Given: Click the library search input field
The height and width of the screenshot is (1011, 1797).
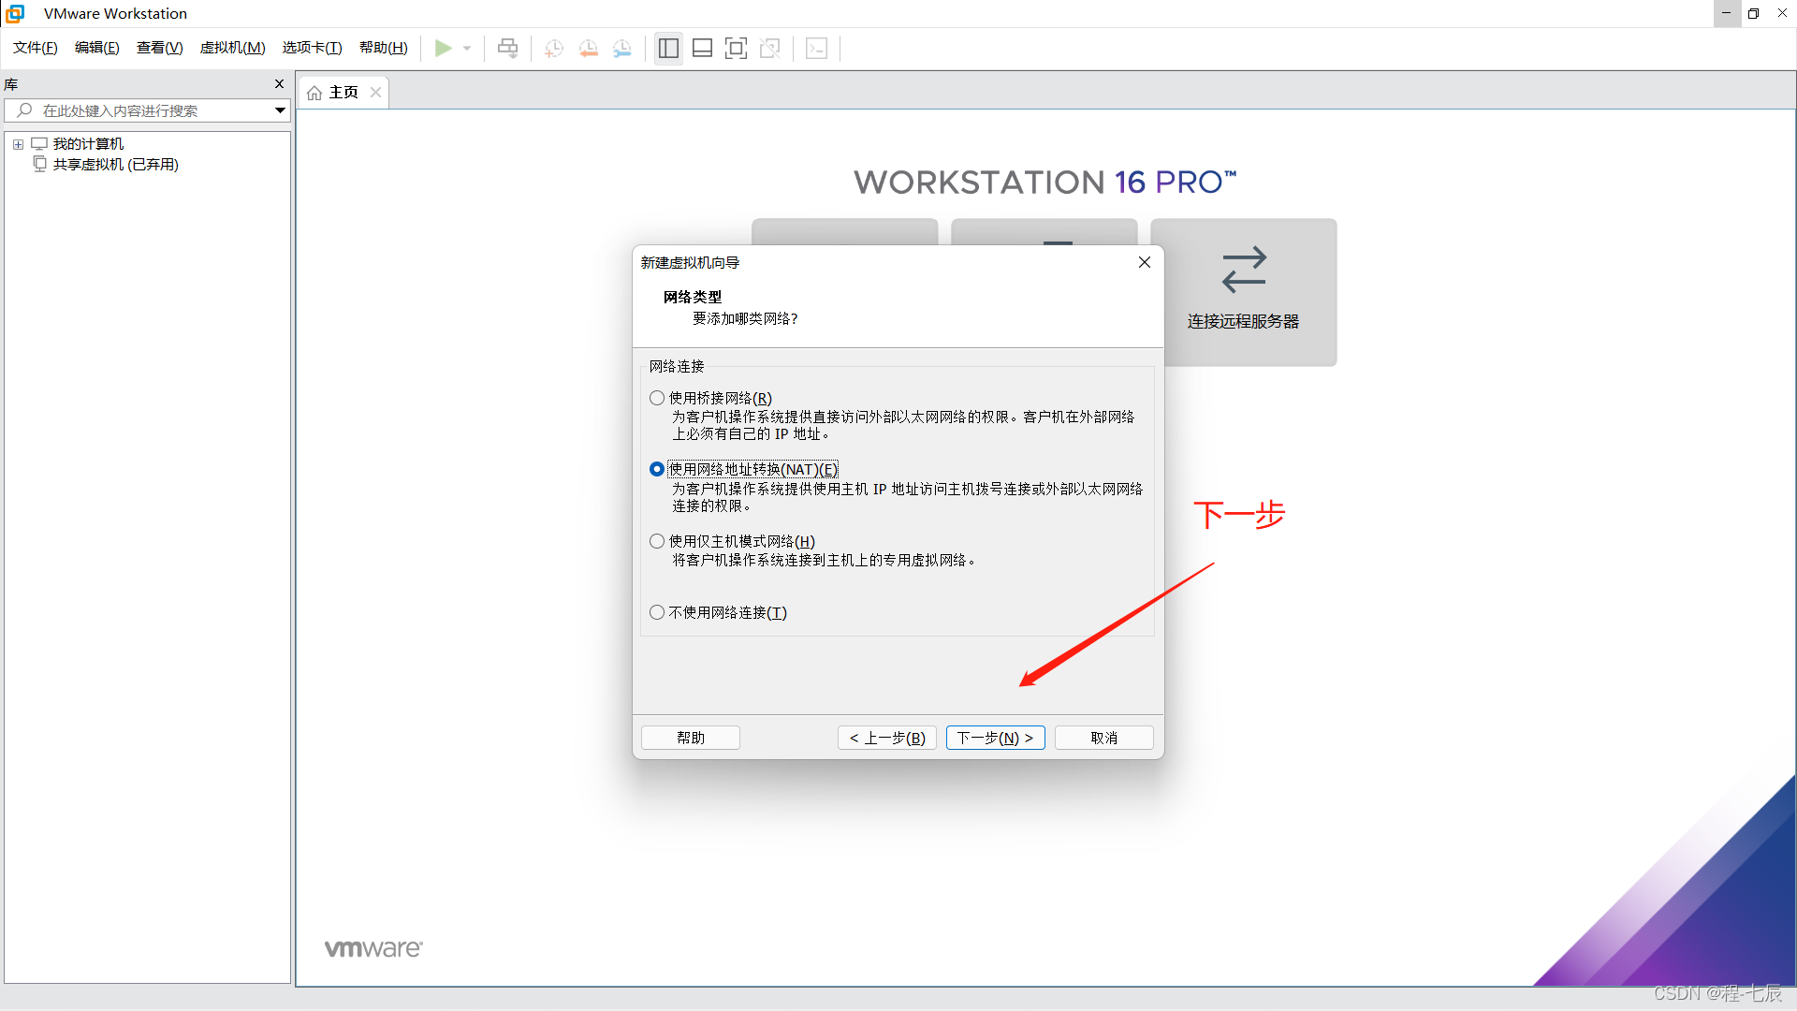Looking at the screenshot, I should point(148,110).
